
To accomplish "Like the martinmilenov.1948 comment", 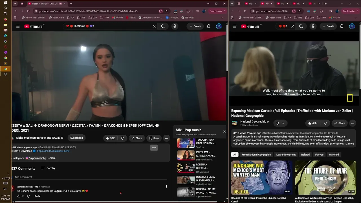I will point(19,196).
